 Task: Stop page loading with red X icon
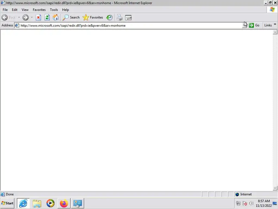(x=38, y=17)
